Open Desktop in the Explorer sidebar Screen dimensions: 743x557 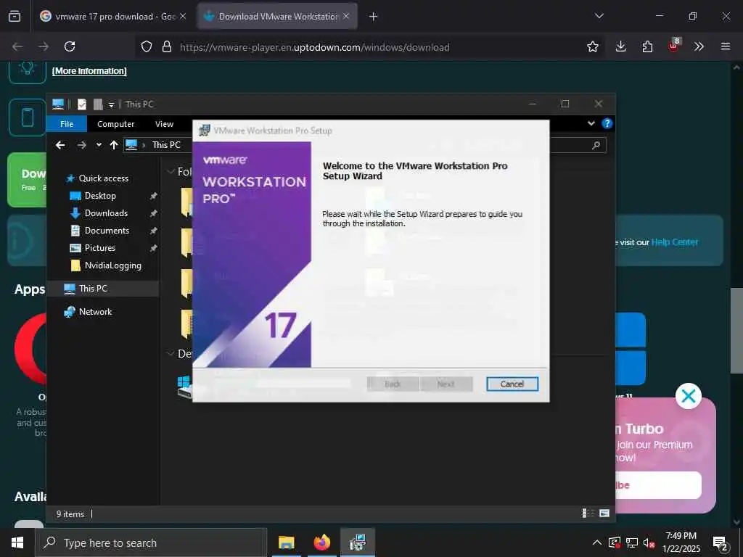coord(100,196)
